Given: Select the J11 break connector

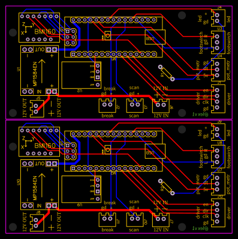Looking at the screenshot, I should (107, 220).
